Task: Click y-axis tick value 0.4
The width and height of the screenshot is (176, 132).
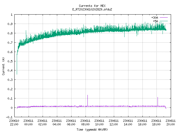Action: coord(10,70)
